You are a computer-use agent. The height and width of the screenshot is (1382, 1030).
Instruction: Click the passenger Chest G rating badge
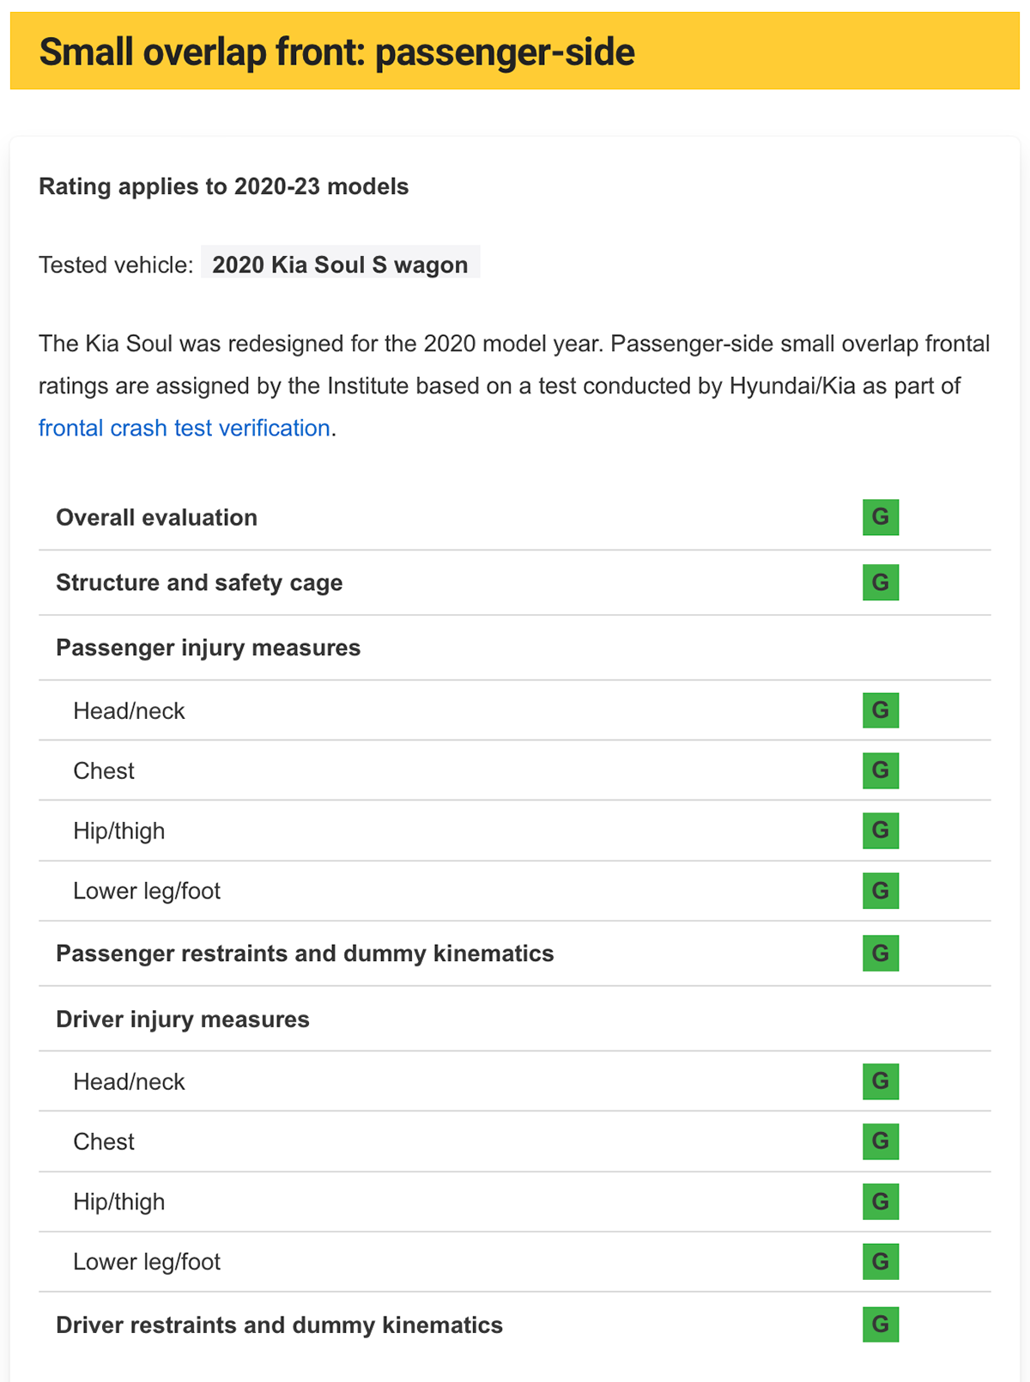coord(881,770)
